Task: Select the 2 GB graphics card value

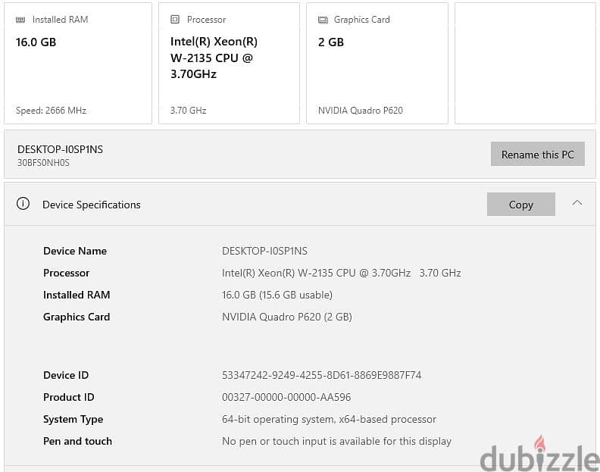Action: (x=331, y=42)
